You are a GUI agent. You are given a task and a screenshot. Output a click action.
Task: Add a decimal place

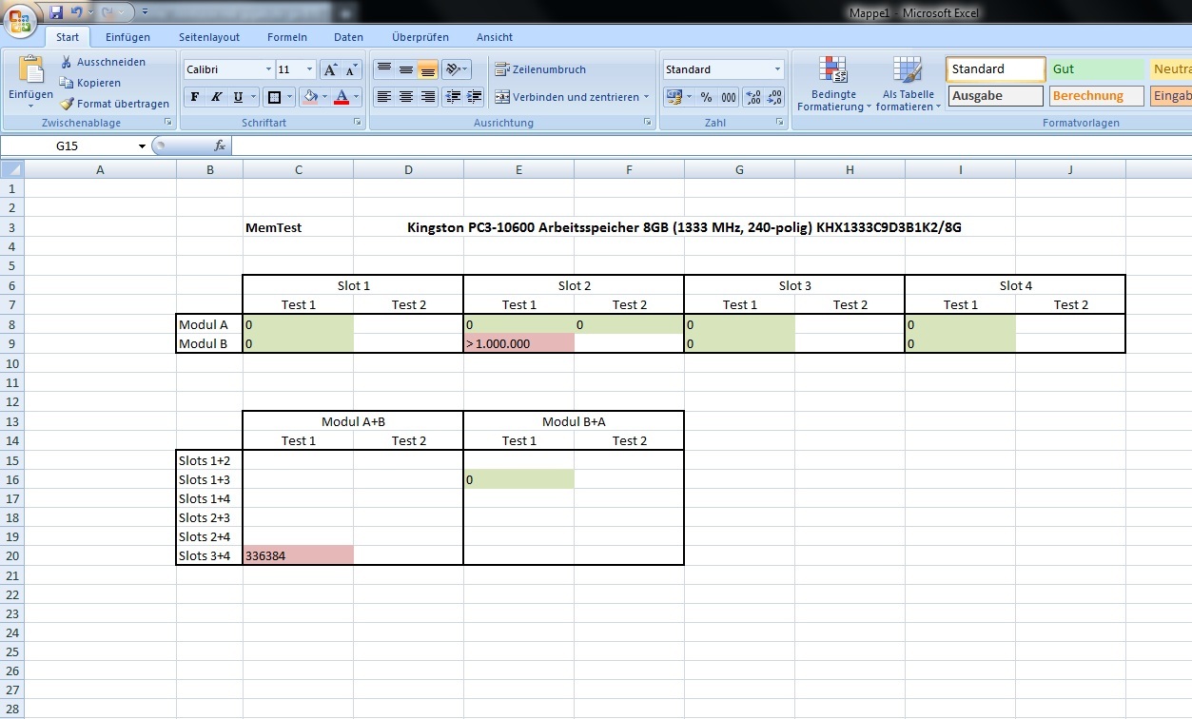tap(752, 97)
